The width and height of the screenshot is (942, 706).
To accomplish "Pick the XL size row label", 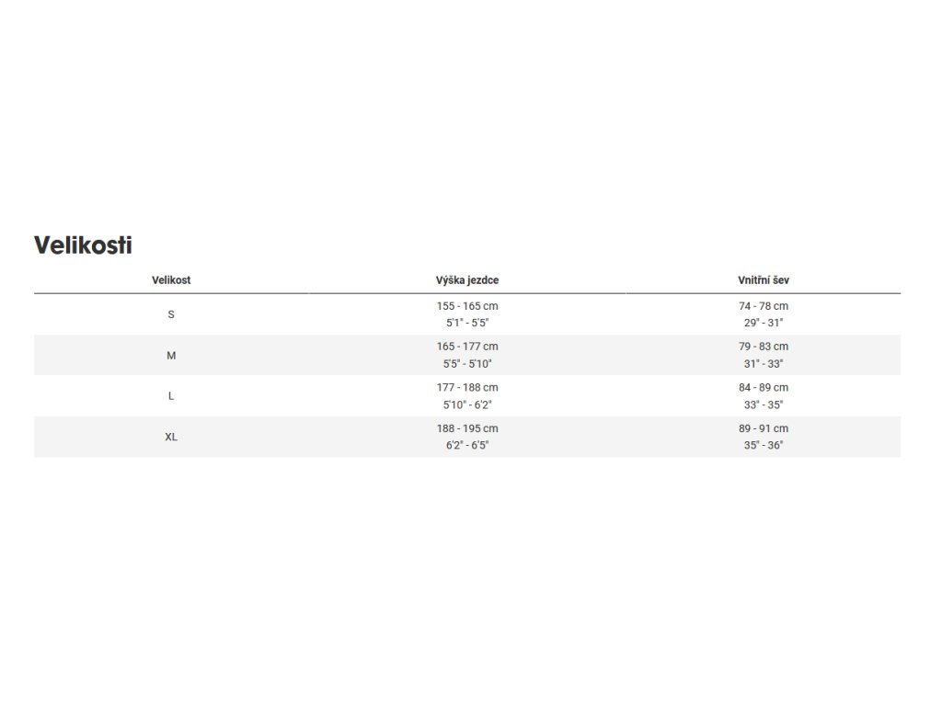I will pyautogui.click(x=171, y=437).
